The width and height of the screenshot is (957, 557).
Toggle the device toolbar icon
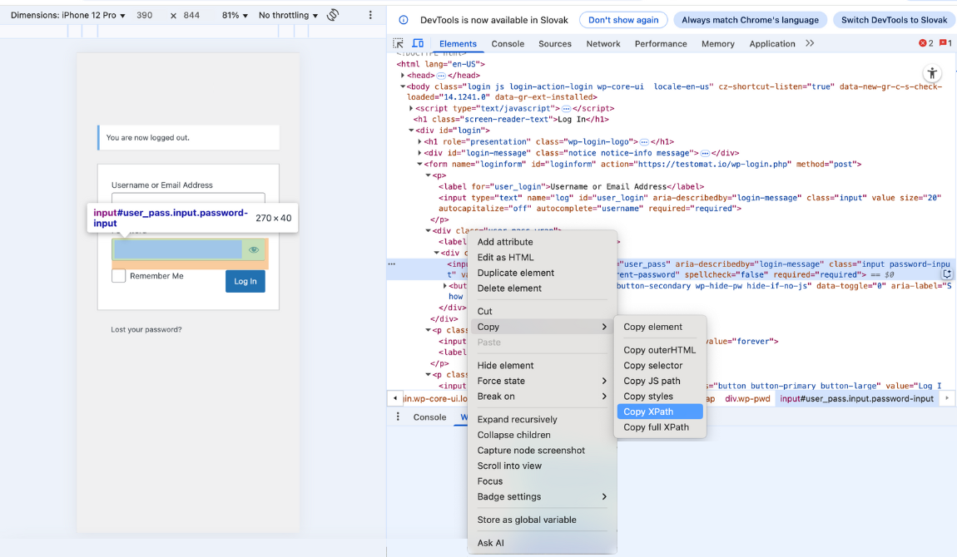(418, 43)
